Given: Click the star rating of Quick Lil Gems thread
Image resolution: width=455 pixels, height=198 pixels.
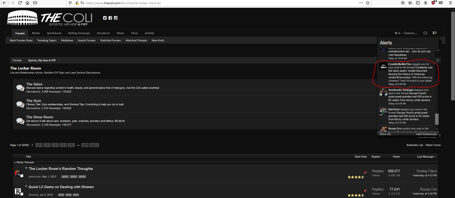Looking at the screenshot, I should point(356,195).
